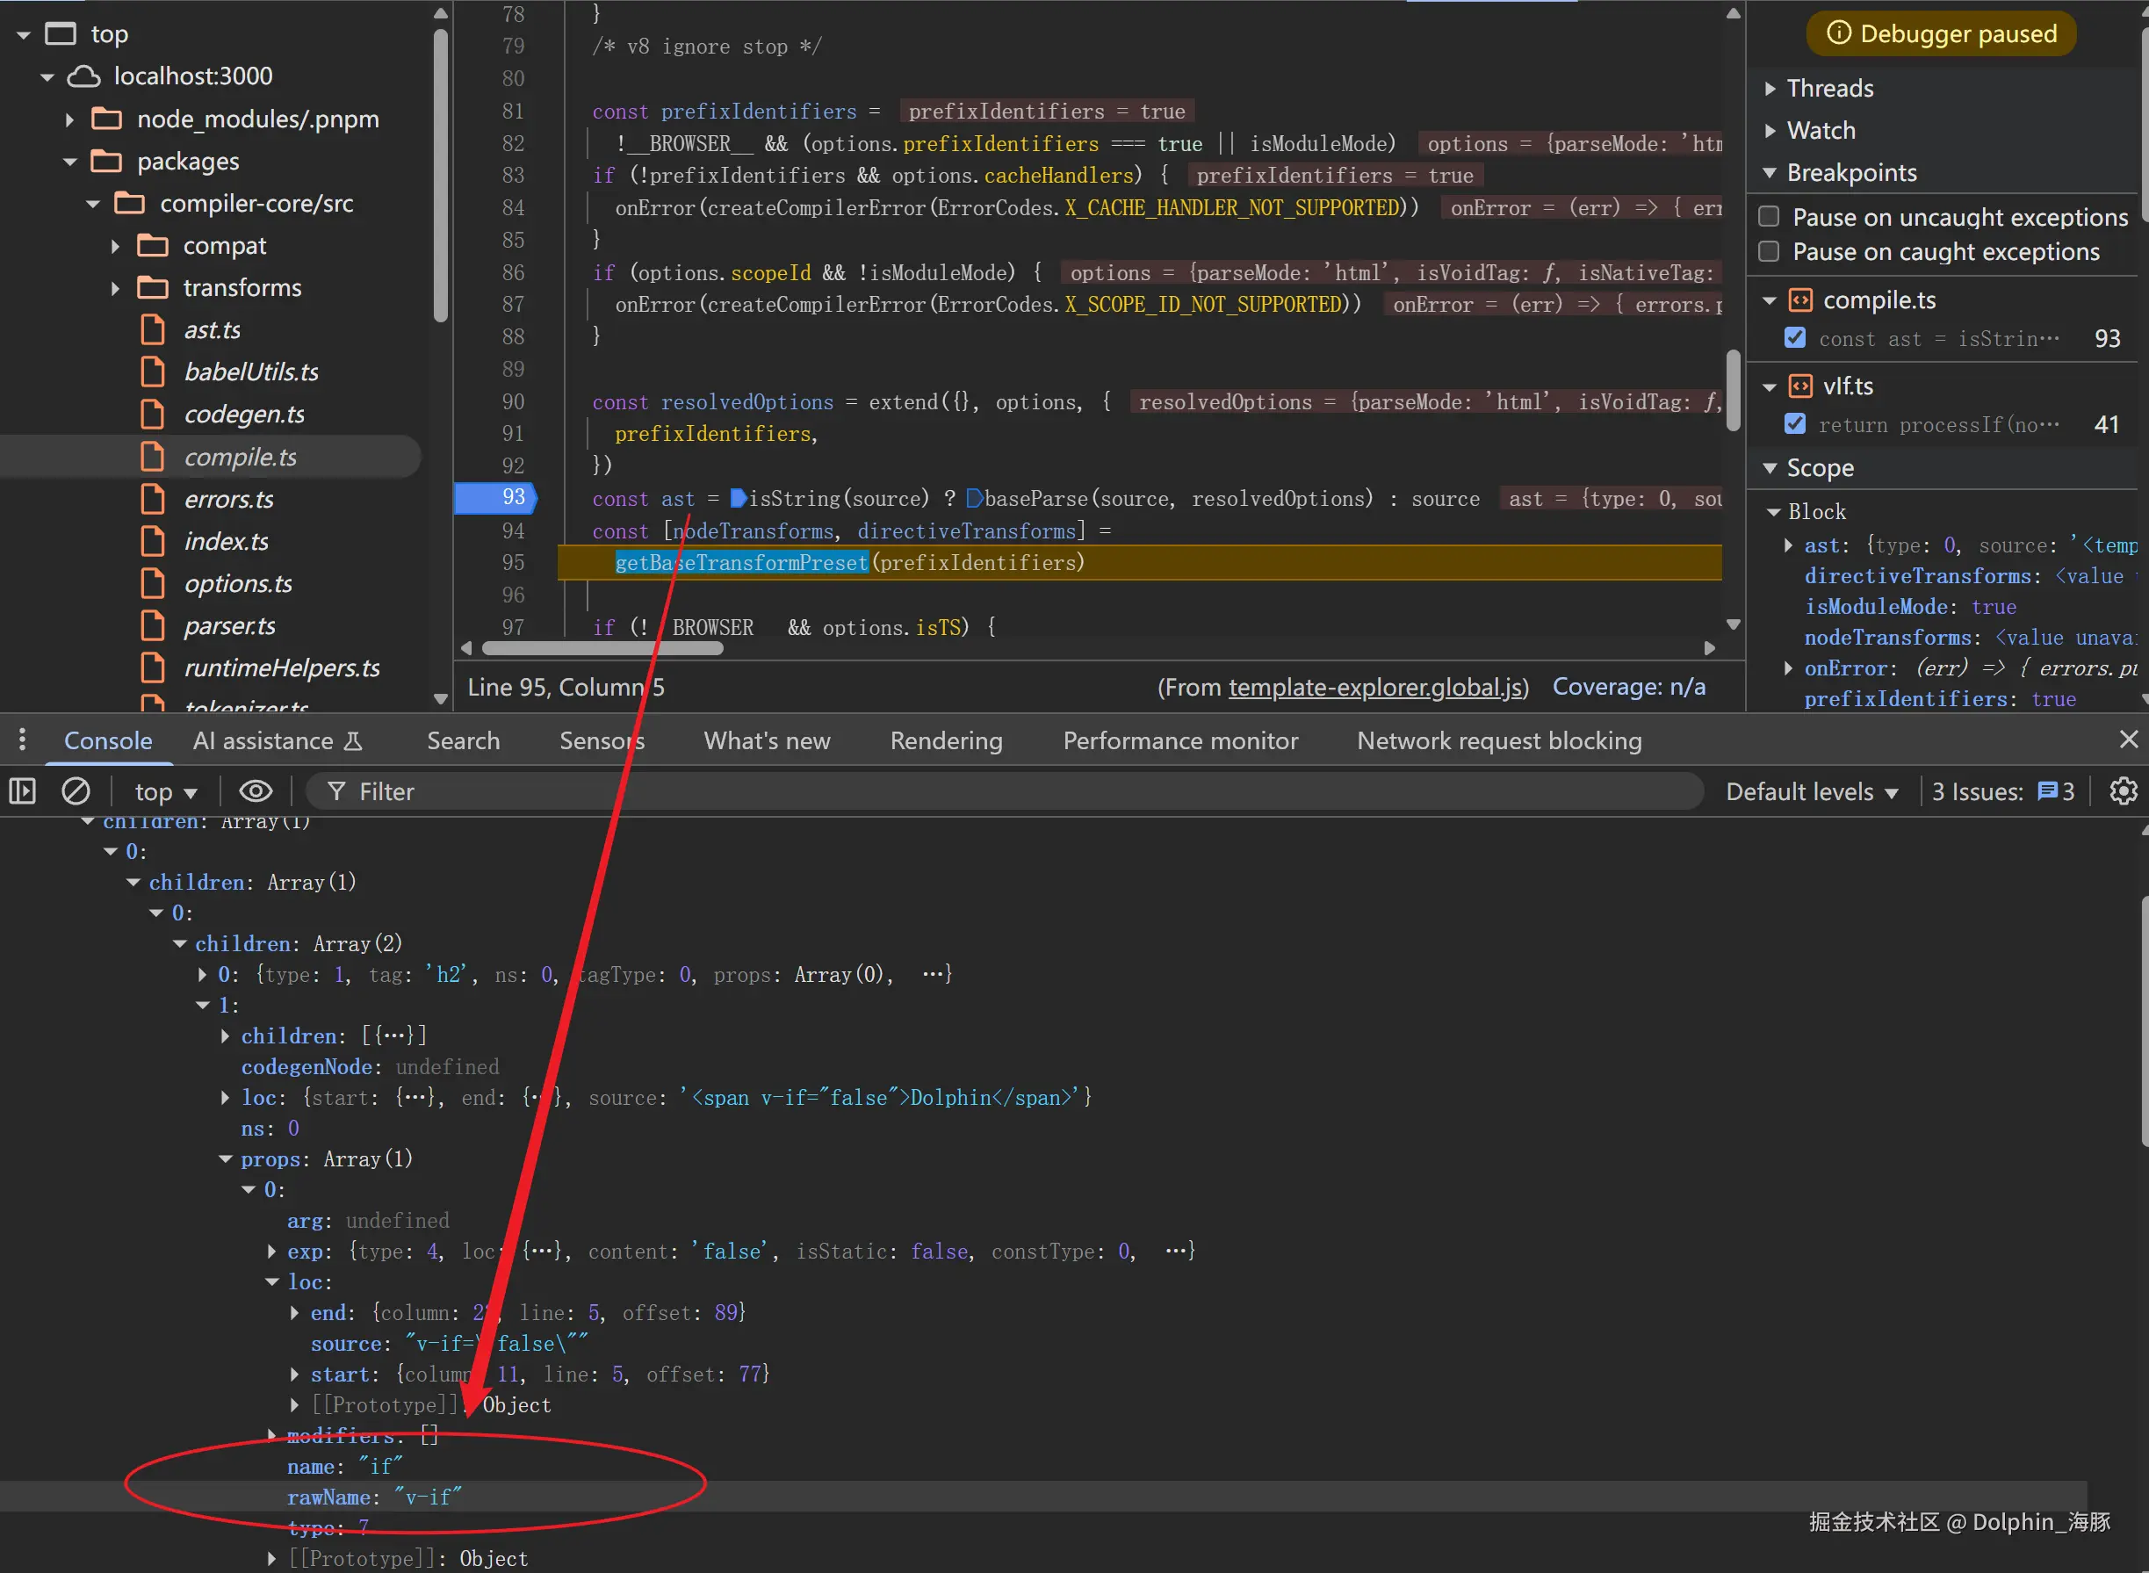The width and height of the screenshot is (2149, 1573).
Task: Close the drawer with X icon
Action: coord(2129,739)
